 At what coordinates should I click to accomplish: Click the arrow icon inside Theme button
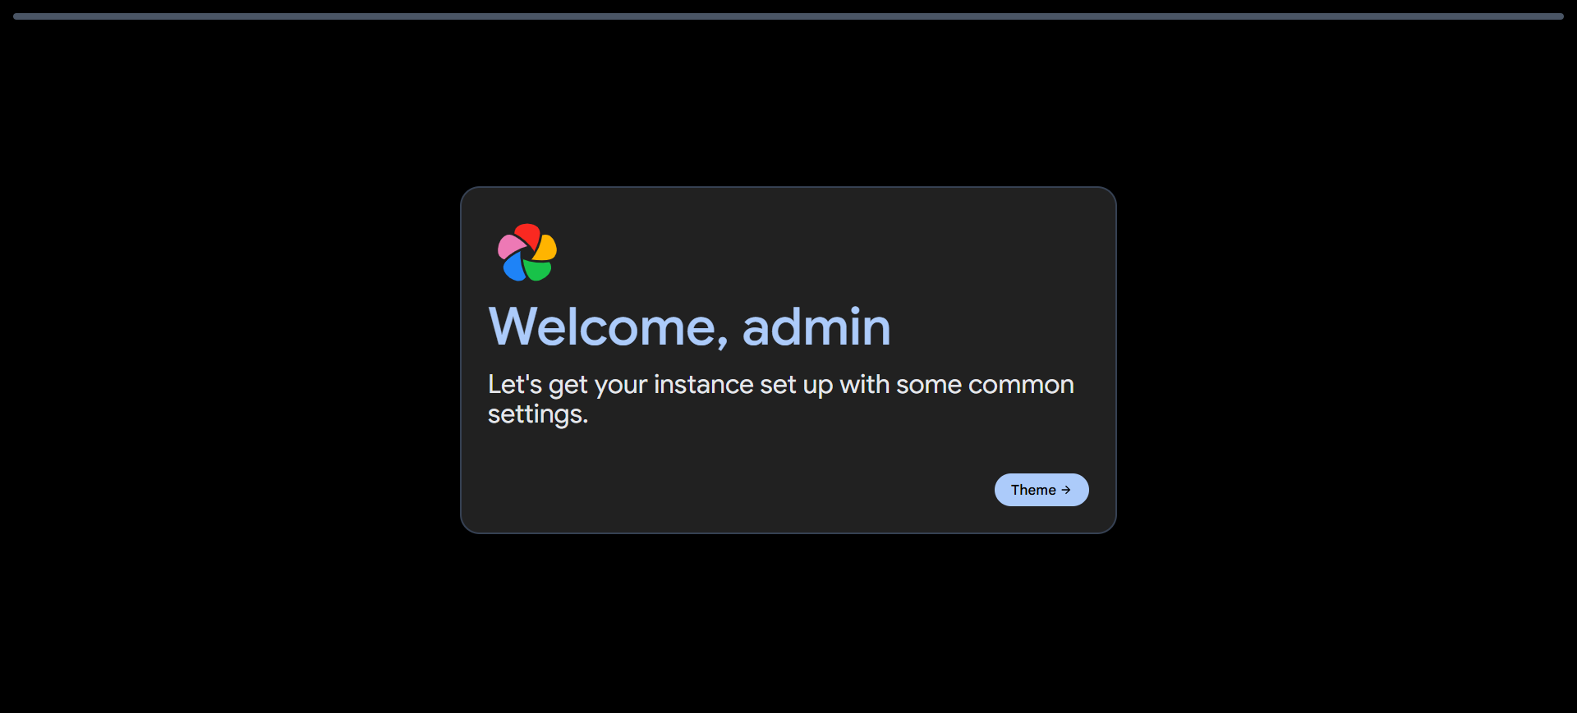click(1066, 490)
